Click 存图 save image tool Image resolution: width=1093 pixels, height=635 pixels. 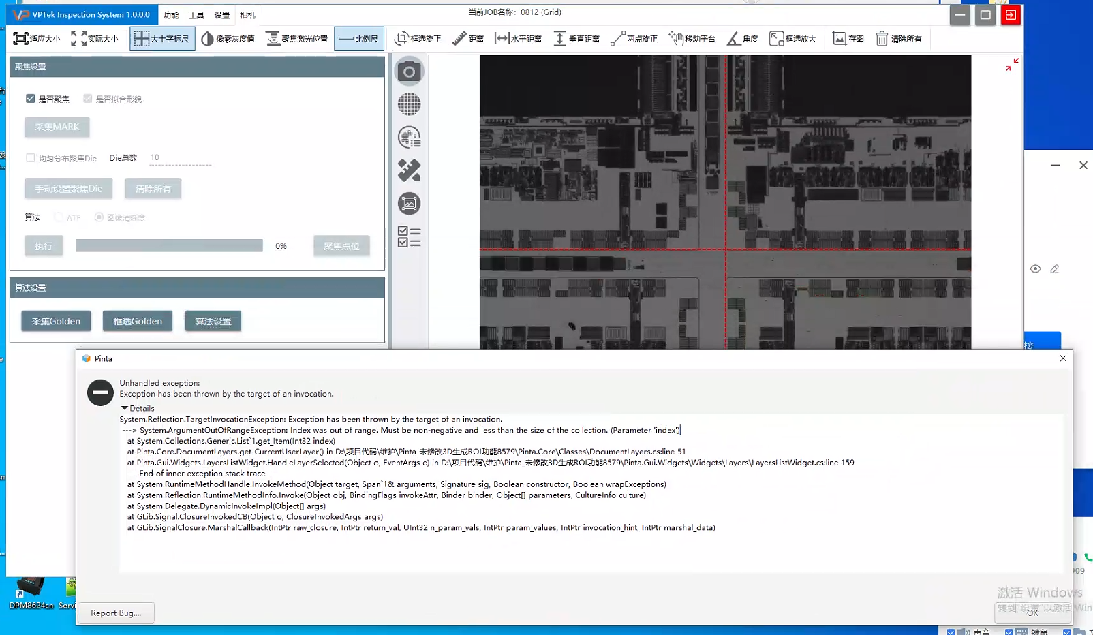click(x=848, y=39)
